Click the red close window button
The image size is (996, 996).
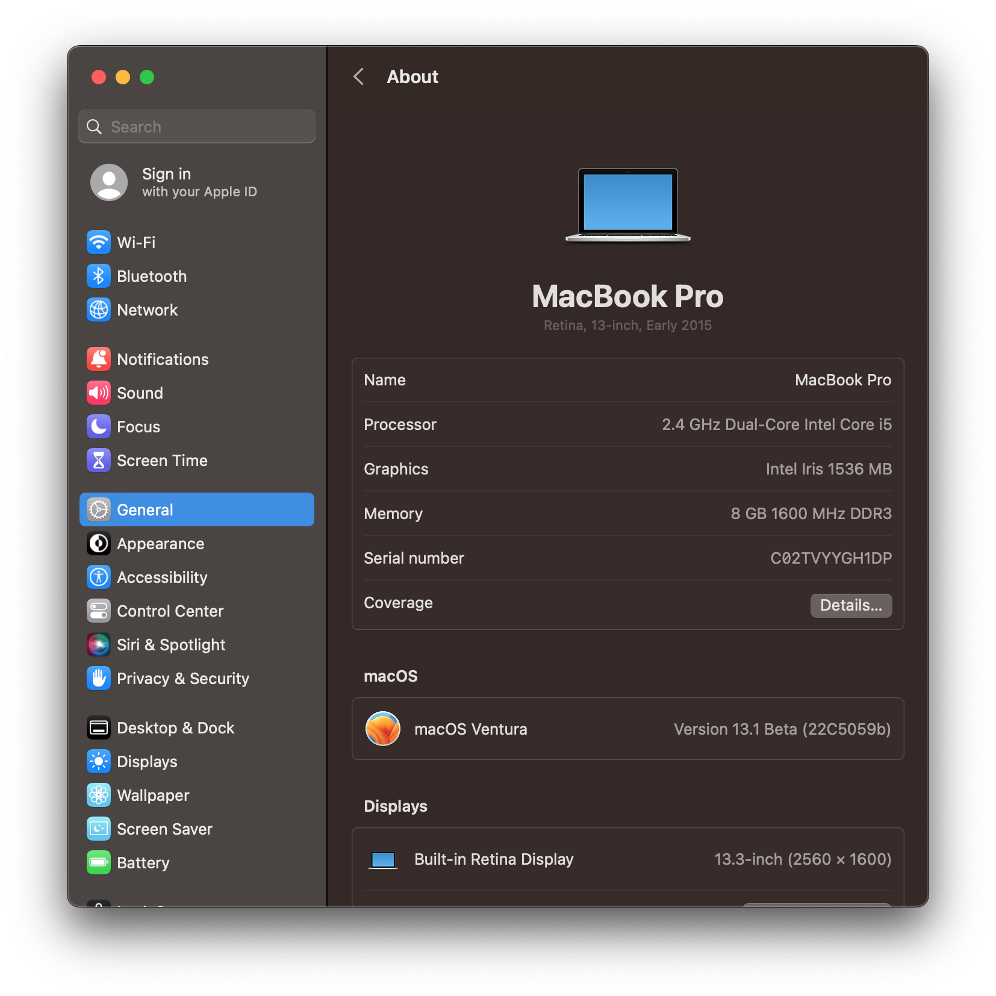[99, 77]
